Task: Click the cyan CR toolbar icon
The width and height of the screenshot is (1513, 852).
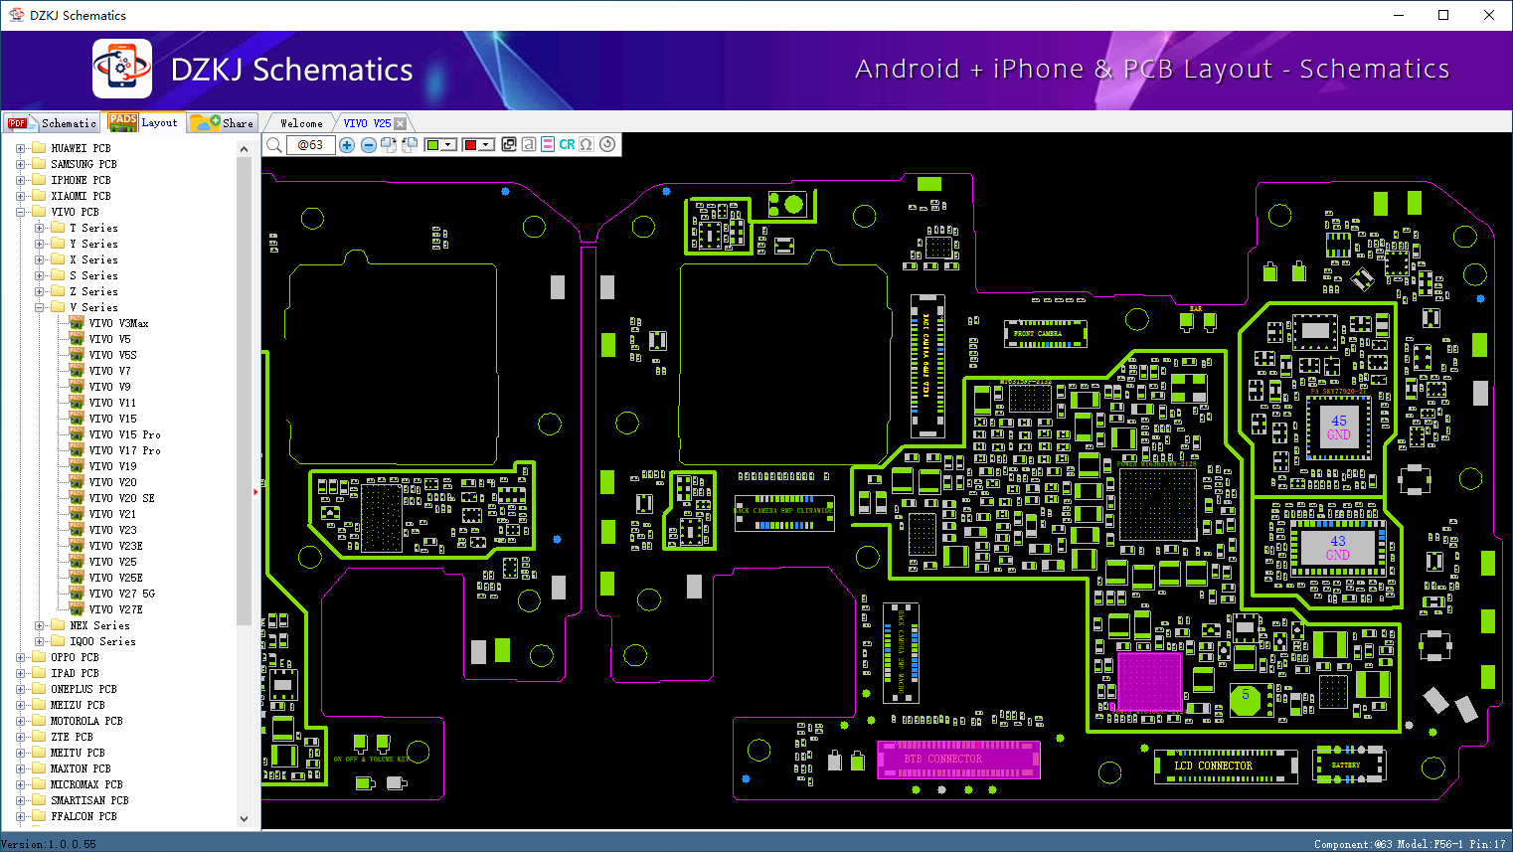Action: tap(567, 144)
